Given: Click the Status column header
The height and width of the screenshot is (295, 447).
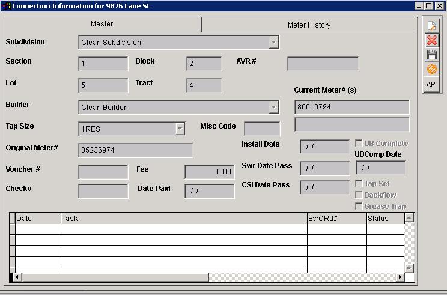Looking at the screenshot, I should pos(385,219).
